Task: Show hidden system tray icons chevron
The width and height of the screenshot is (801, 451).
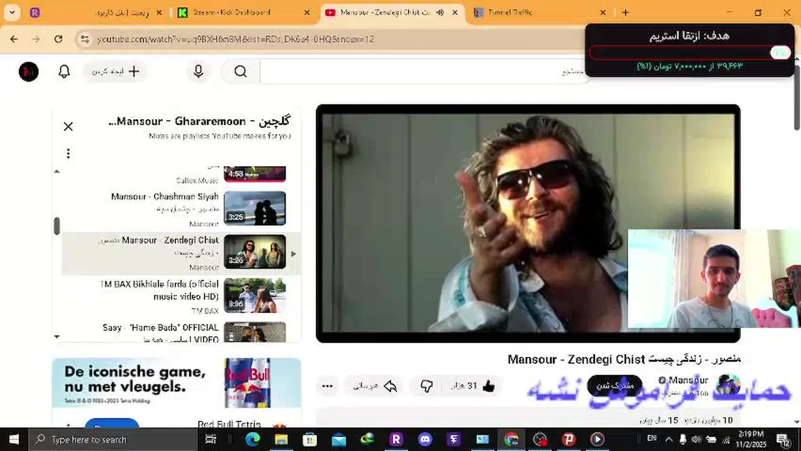Action: [x=668, y=439]
